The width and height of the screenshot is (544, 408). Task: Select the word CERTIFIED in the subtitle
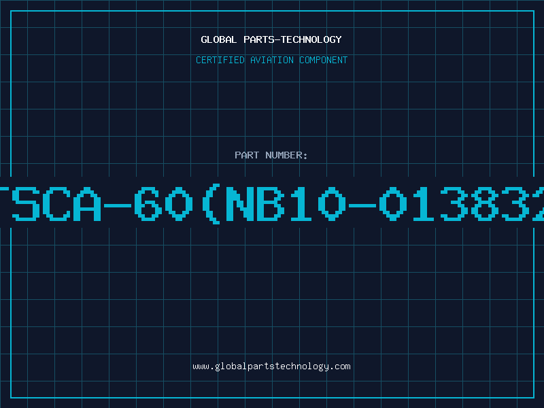click(x=220, y=60)
